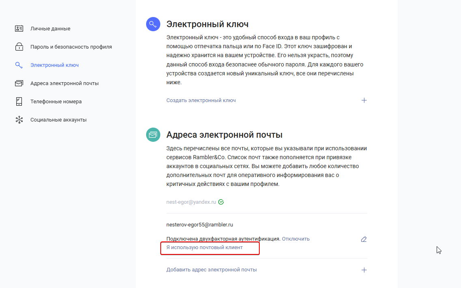This screenshot has width=461, height=288.
Task: Click Создать электронный ключ link
Action: 201,100
